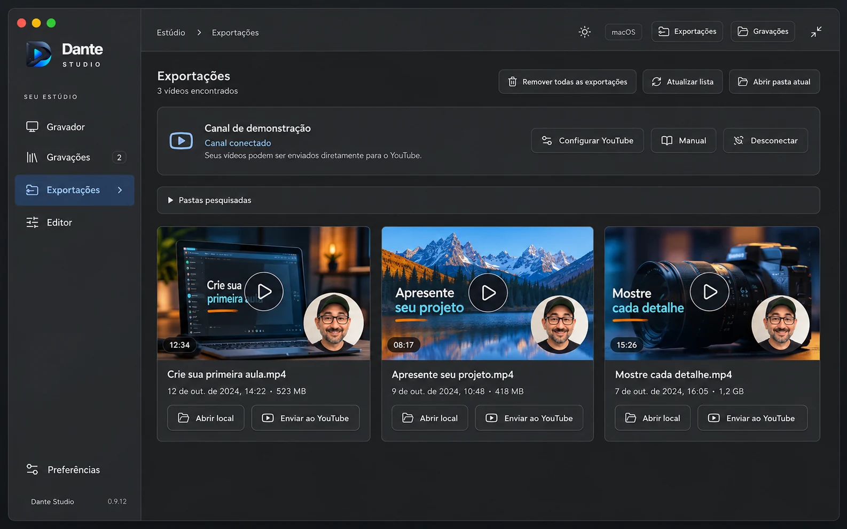This screenshot has width=847, height=529.
Task: Open Gravador in the sidebar
Action: point(75,127)
